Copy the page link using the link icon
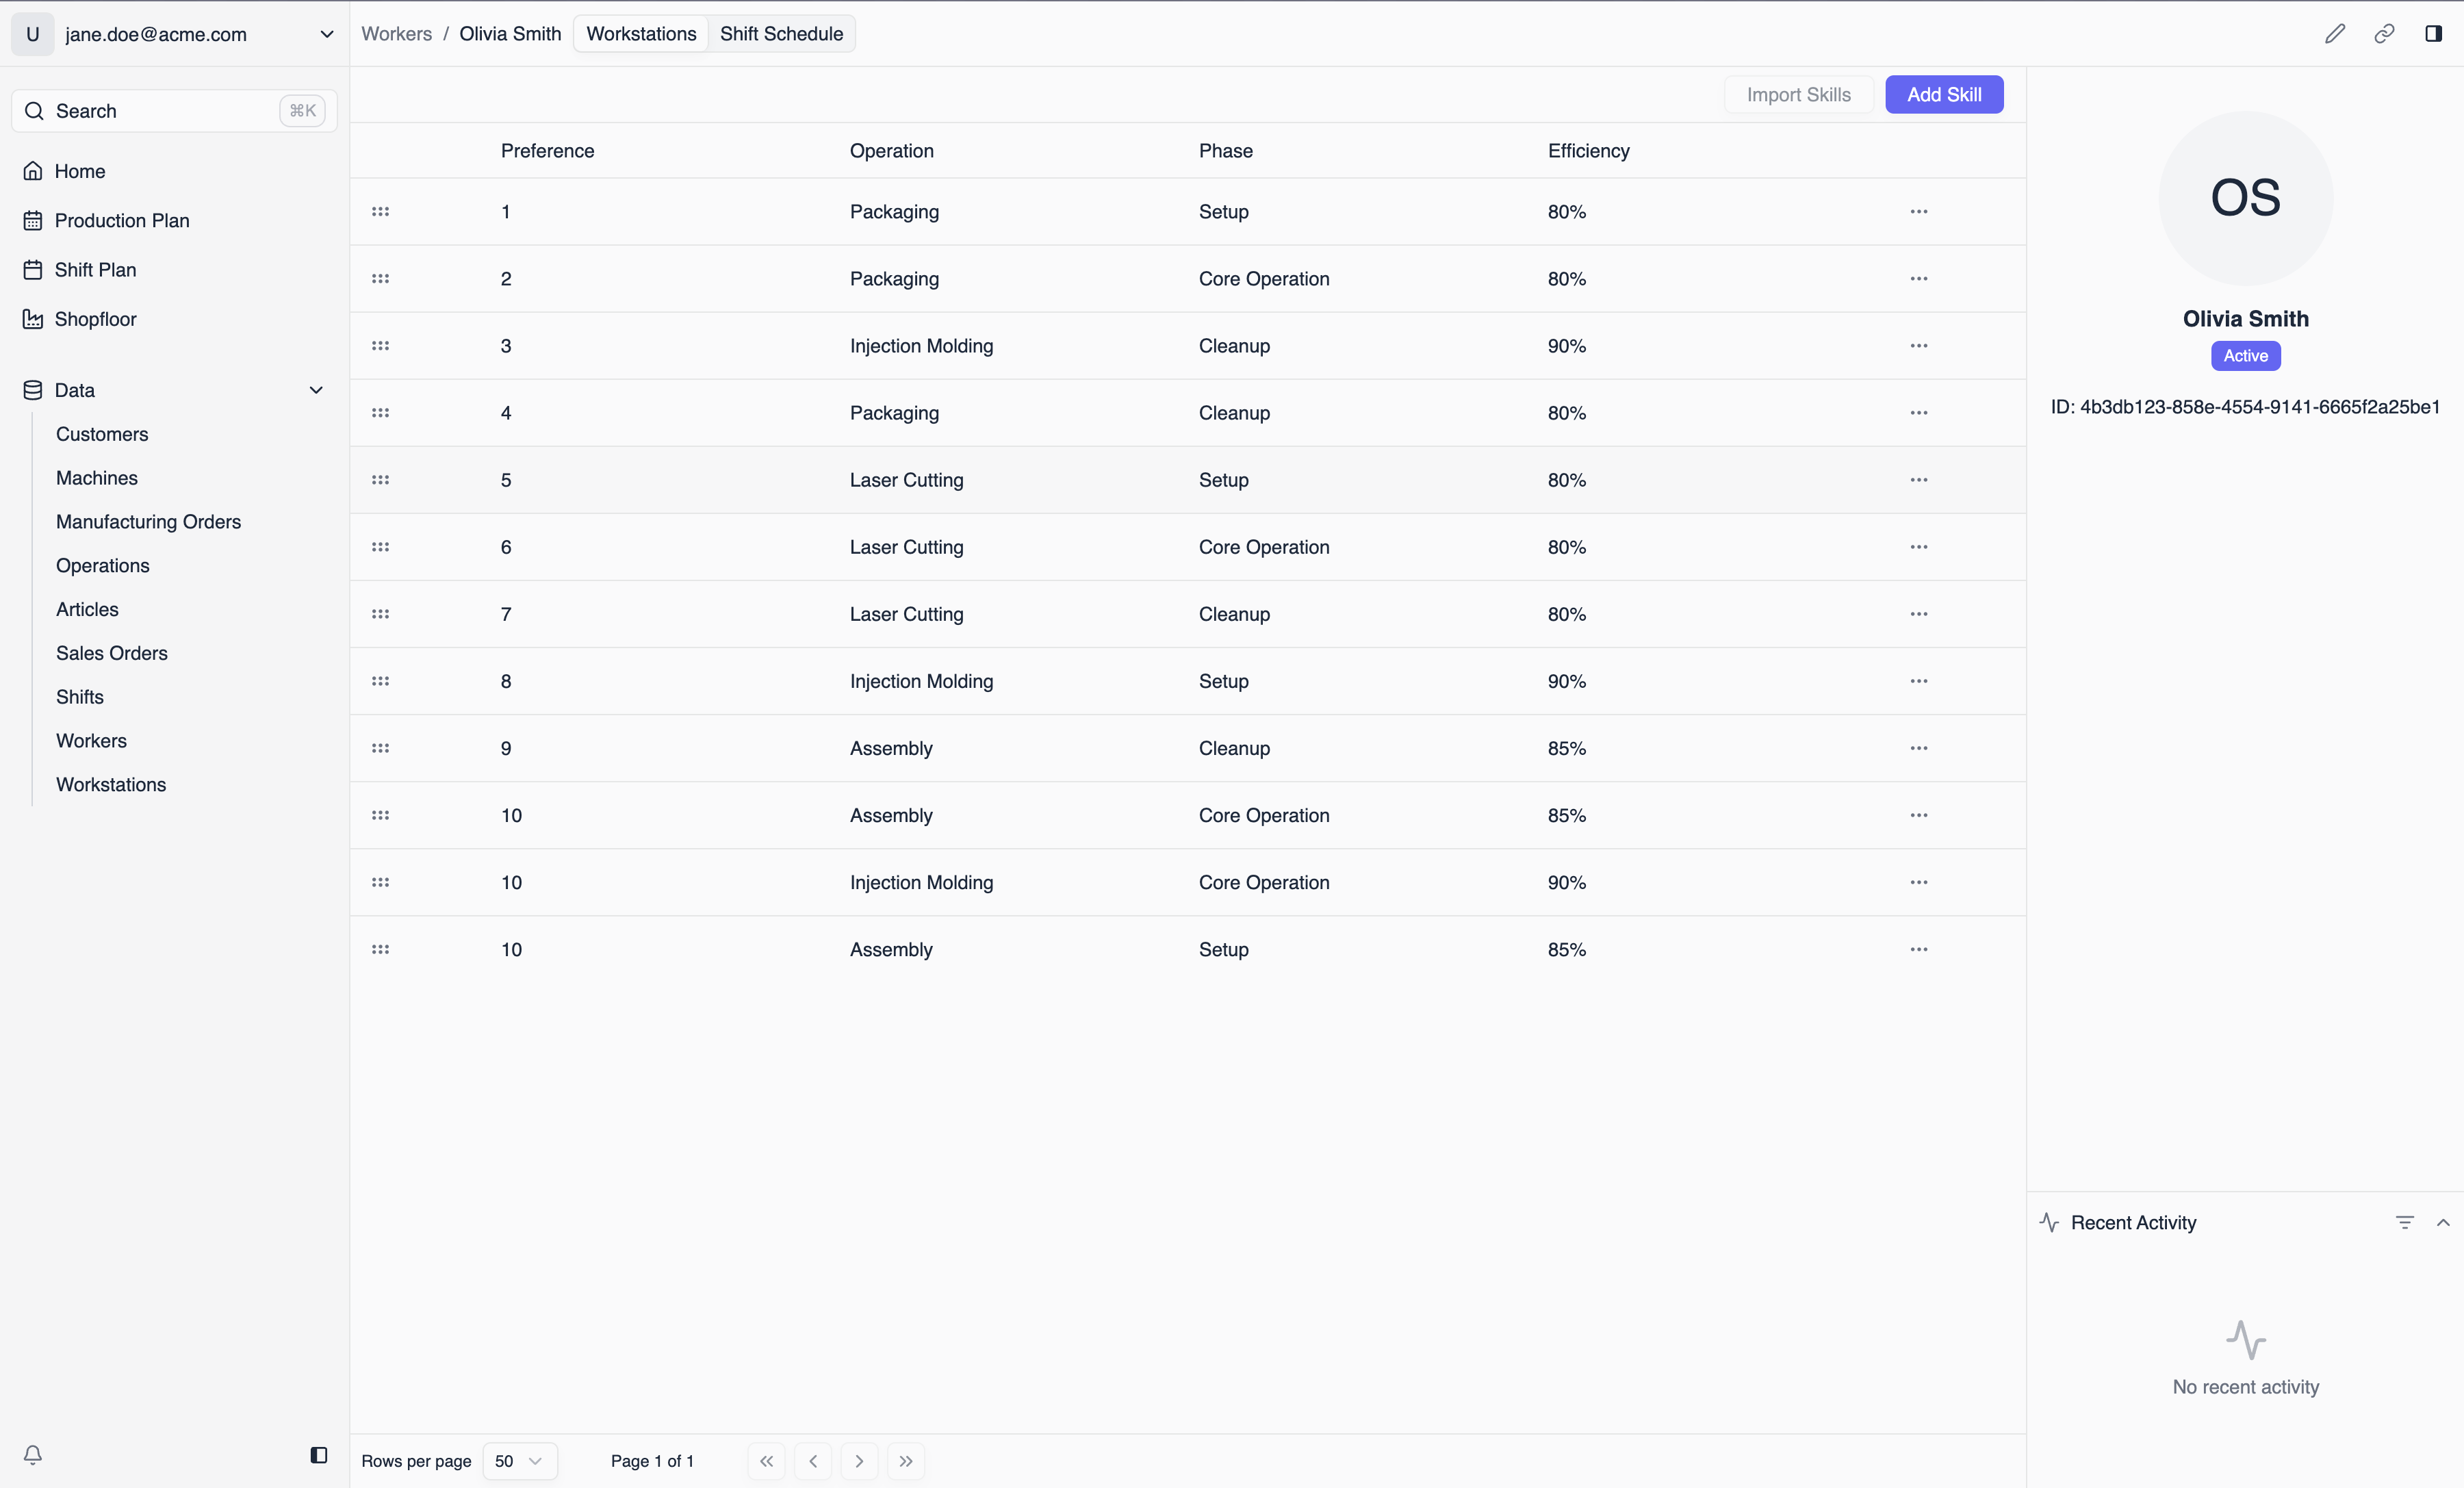2464x1488 pixels. tap(2385, 33)
